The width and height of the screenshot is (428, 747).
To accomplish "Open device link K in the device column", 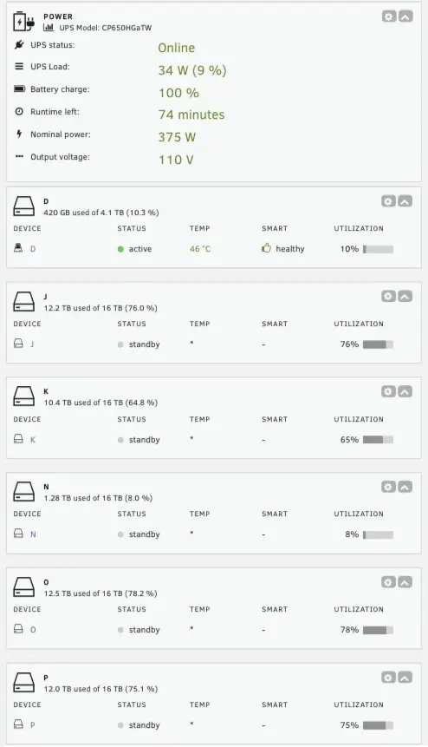I will [x=33, y=440].
